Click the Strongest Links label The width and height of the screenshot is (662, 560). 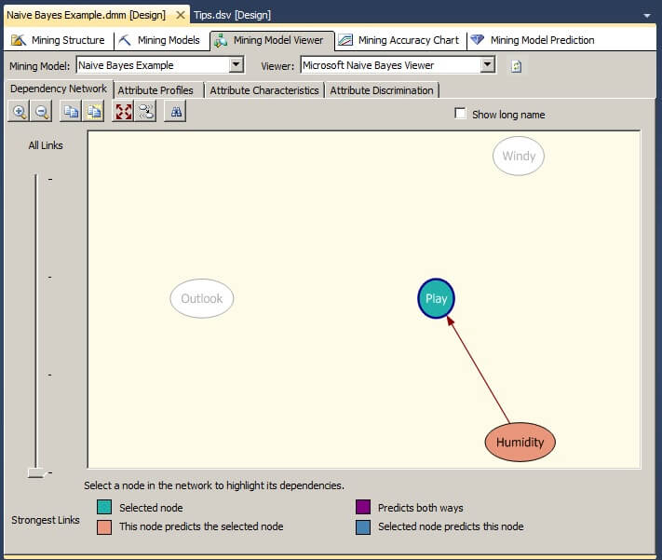tap(46, 520)
